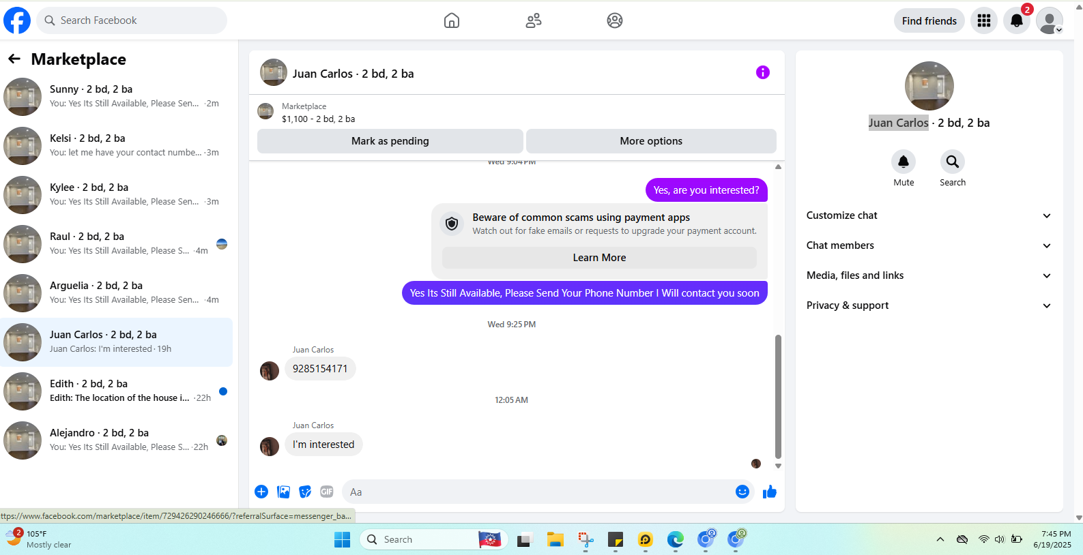Choose a sticker with the sticker icon
This screenshot has width=1083, height=555.
pos(305,492)
